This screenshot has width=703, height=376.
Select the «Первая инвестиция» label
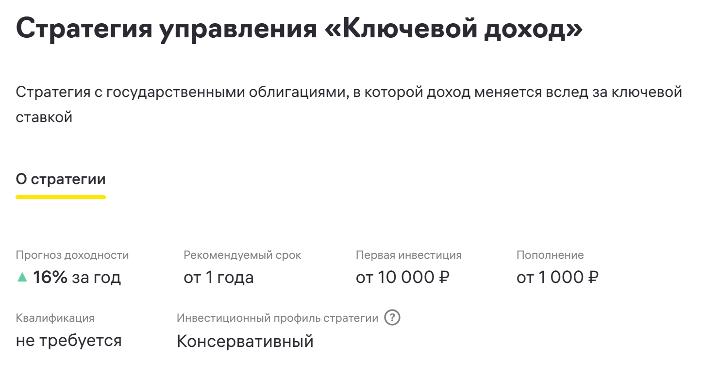(x=408, y=255)
